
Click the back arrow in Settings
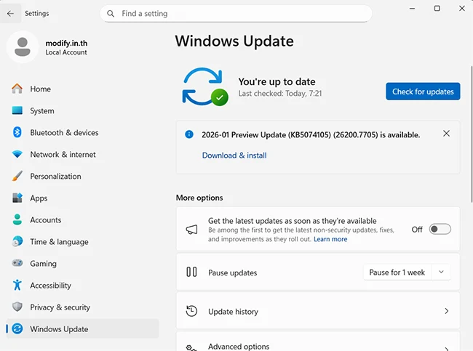[10, 14]
